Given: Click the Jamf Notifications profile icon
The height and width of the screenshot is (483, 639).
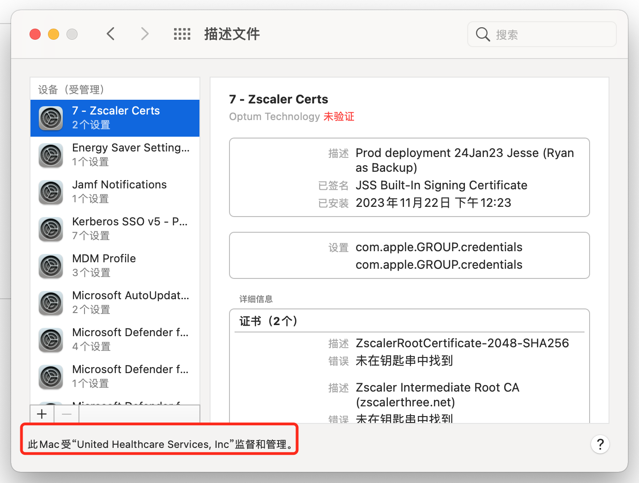Looking at the screenshot, I should (x=51, y=192).
